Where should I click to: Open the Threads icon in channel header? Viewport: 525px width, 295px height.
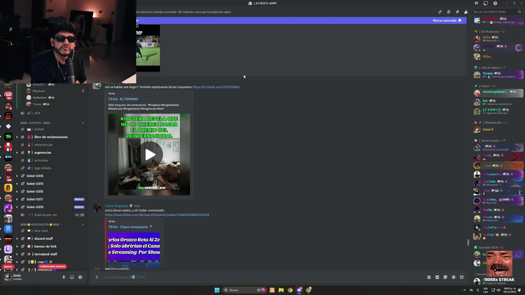(x=440, y=12)
